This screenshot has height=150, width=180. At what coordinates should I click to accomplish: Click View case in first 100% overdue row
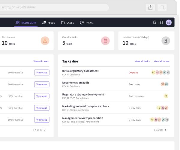pos(42,72)
